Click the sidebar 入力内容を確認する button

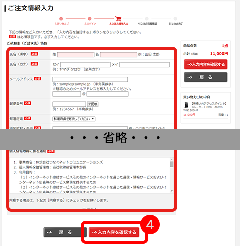[206, 64]
